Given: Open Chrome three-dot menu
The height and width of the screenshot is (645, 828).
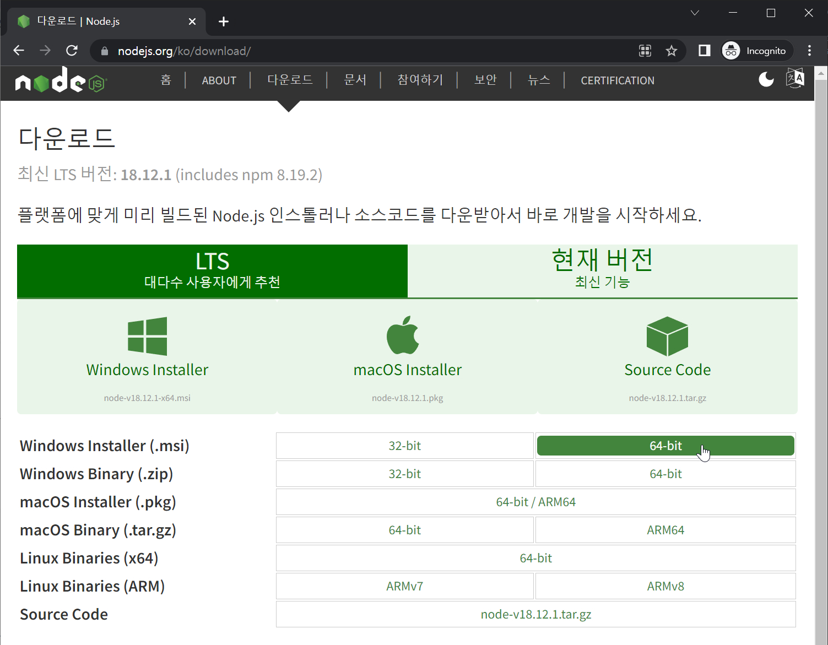Looking at the screenshot, I should (x=809, y=51).
